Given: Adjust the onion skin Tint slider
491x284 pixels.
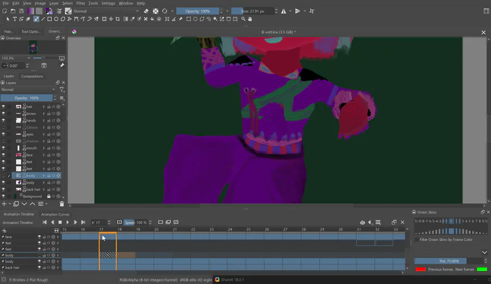Looking at the screenshot, I should click(448, 261).
